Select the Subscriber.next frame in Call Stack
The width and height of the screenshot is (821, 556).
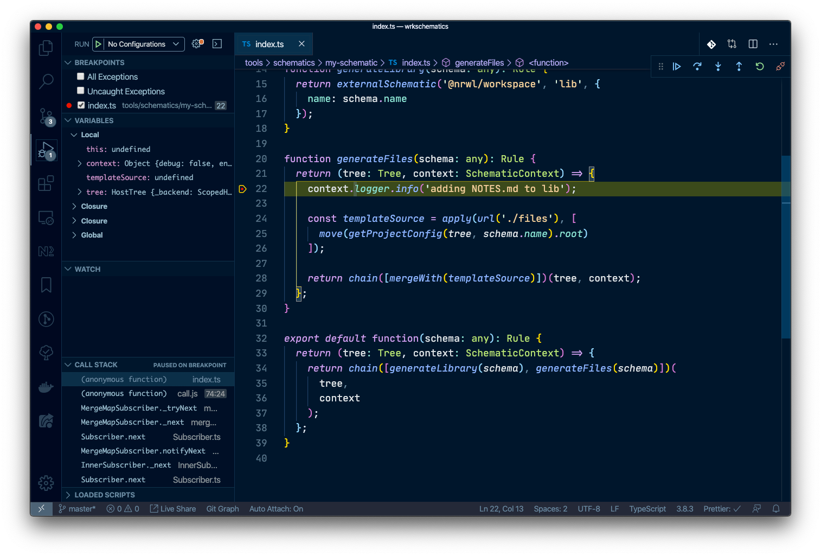point(113,437)
